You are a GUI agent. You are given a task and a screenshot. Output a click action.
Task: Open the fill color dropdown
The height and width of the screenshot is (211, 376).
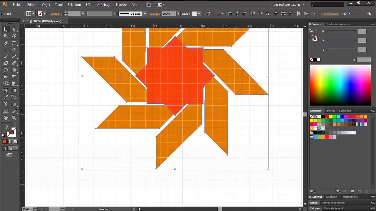[33, 13]
